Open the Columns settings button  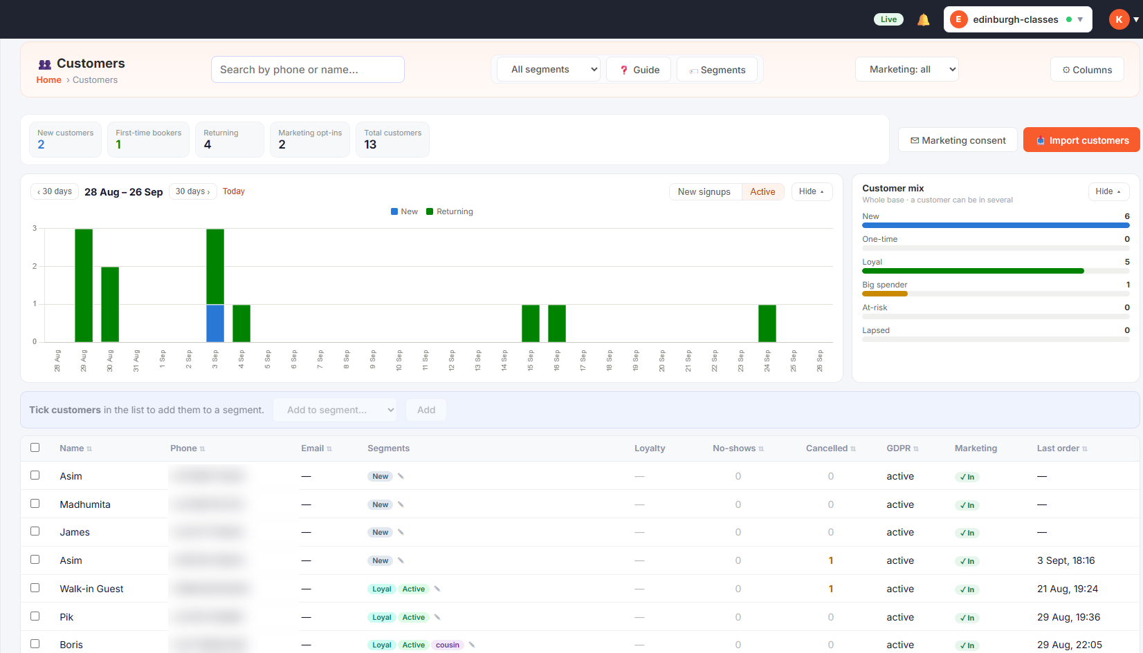[x=1087, y=70]
